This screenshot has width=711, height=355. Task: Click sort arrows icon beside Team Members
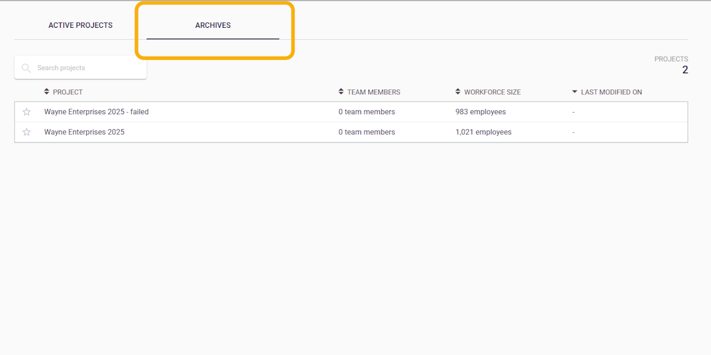(x=341, y=92)
